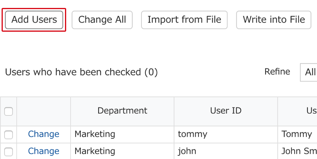Click the Department column header

(122, 111)
